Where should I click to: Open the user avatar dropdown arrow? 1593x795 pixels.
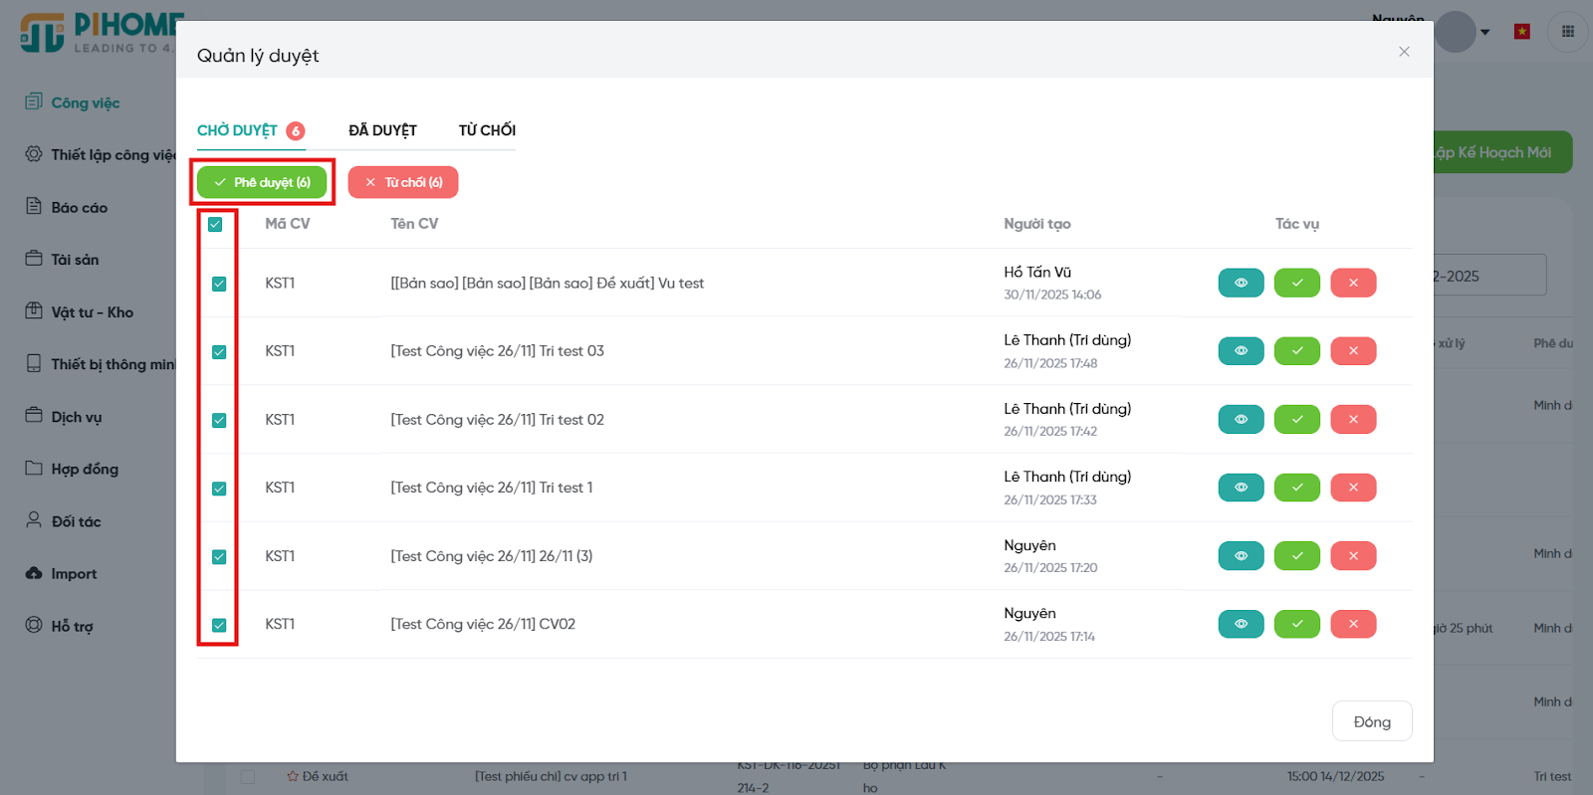pos(1484,33)
